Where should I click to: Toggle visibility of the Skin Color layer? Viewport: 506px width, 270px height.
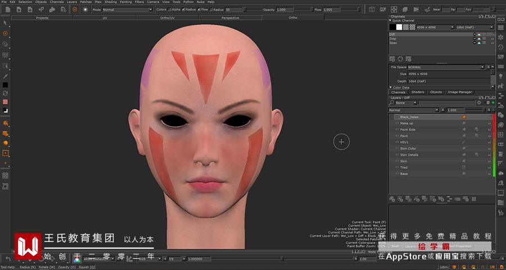397,149
